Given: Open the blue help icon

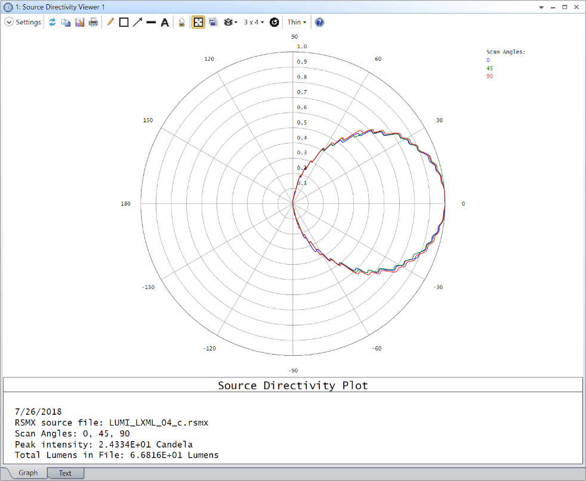Looking at the screenshot, I should click(x=319, y=23).
